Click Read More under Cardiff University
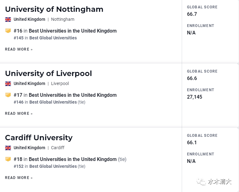This screenshot has width=239, height=192. click(19, 178)
